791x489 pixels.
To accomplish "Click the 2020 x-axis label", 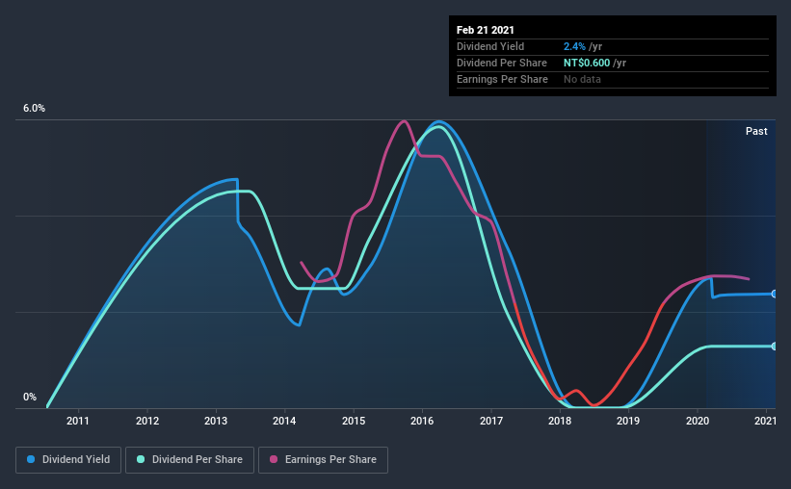I will [x=698, y=421].
